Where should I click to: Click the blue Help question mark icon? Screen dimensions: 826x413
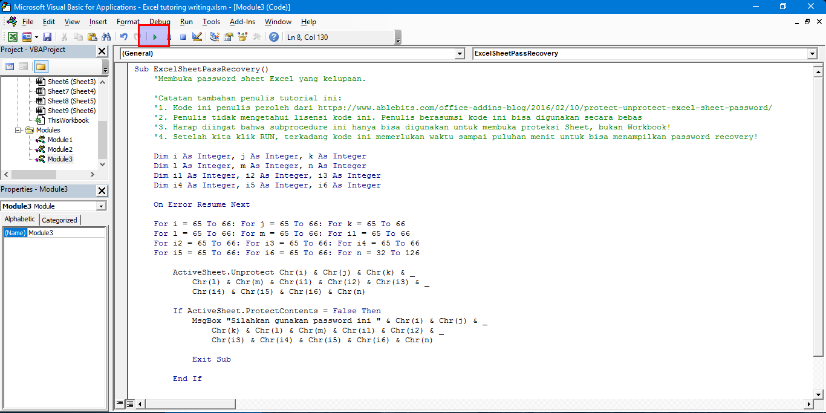274,37
